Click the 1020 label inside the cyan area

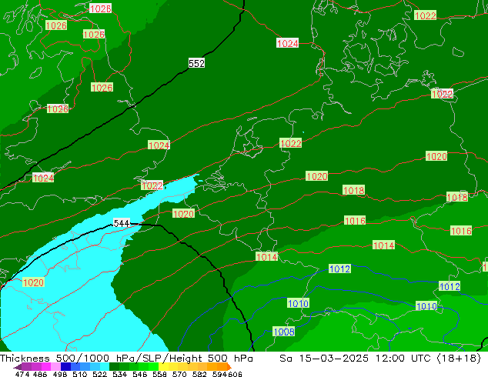(x=34, y=282)
